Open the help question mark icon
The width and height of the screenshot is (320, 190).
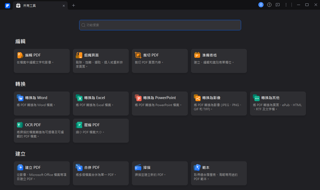[269, 5]
